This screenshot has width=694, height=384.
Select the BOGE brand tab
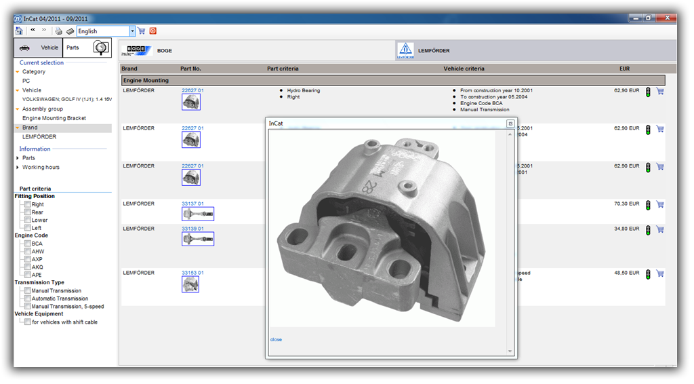[257, 50]
